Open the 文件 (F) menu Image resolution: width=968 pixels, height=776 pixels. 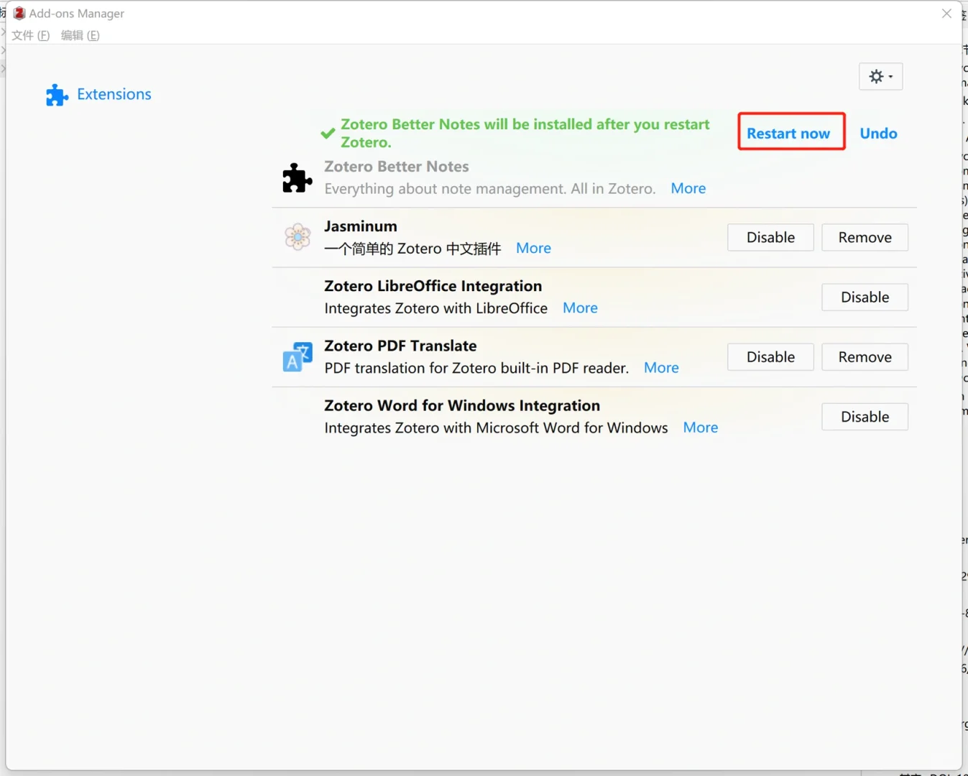(31, 35)
